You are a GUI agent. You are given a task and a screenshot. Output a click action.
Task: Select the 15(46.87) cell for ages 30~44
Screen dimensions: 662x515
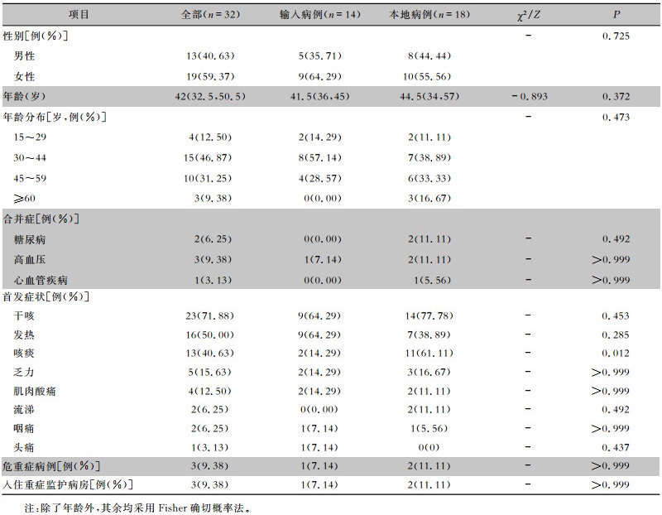[x=208, y=157]
